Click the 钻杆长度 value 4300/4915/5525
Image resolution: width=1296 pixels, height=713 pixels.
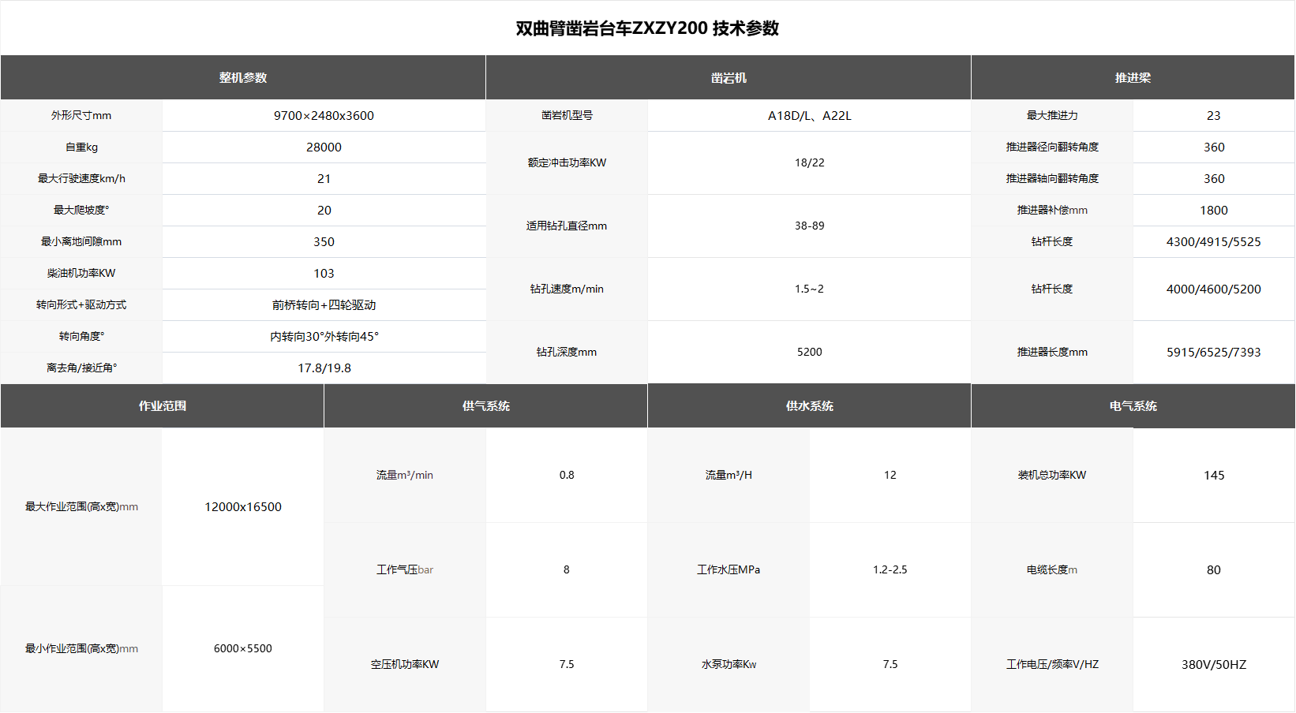(x=1214, y=241)
